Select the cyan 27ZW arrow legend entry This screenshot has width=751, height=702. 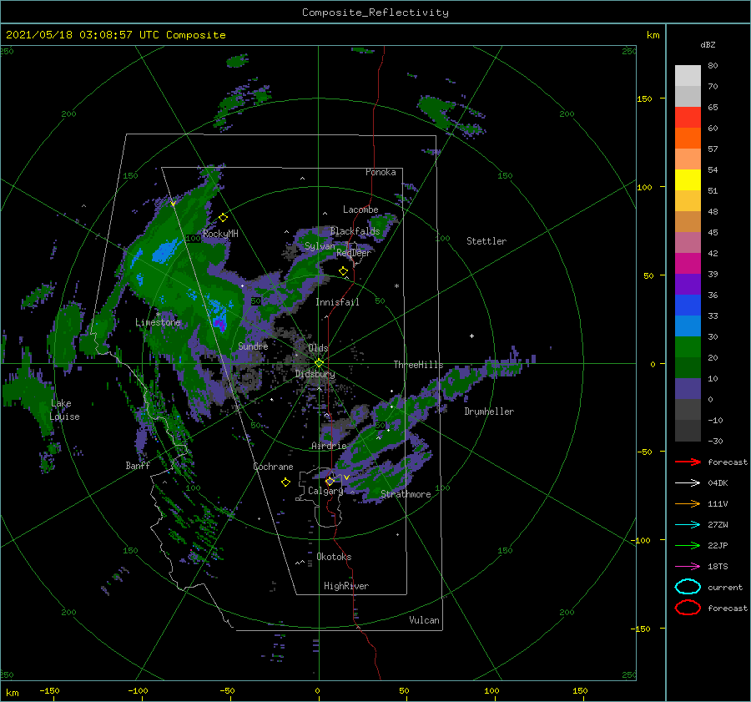688,525
